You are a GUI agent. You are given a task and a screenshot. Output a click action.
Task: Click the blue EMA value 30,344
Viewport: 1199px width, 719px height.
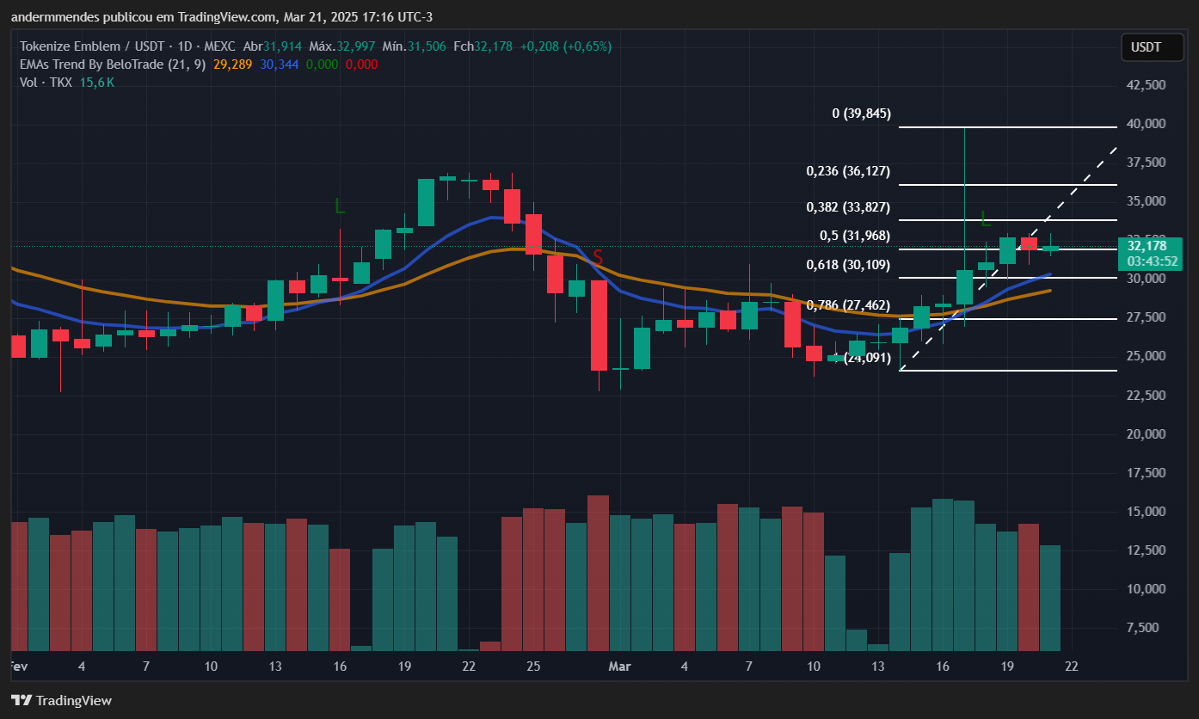coord(279,65)
